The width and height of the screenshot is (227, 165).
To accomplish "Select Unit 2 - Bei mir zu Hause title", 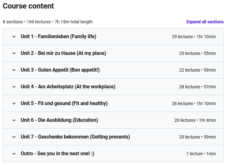I will point(63,53).
